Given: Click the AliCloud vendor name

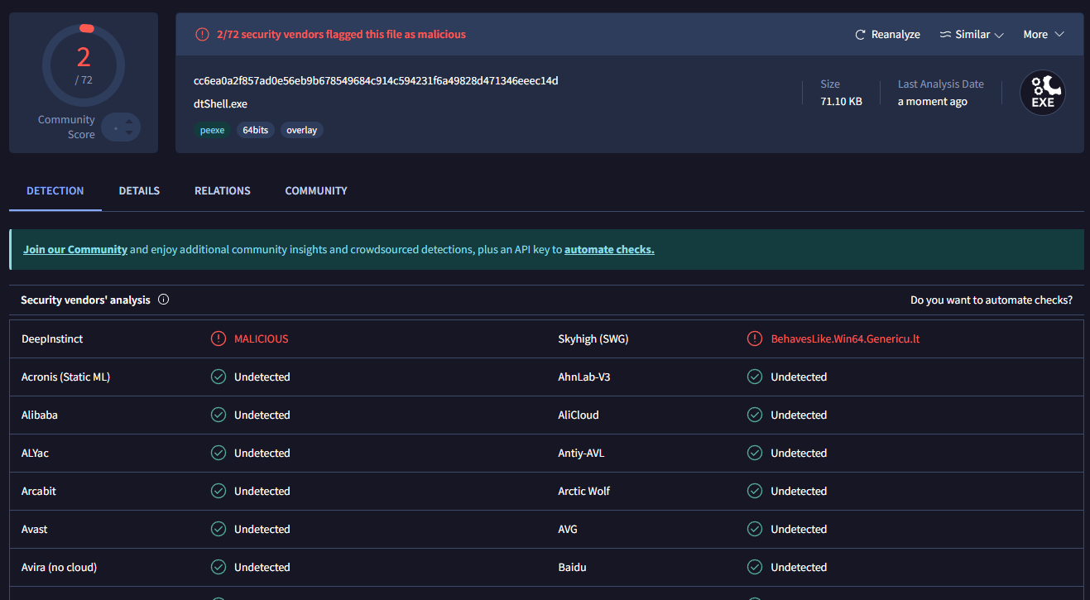Looking at the screenshot, I should click(x=579, y=415).
